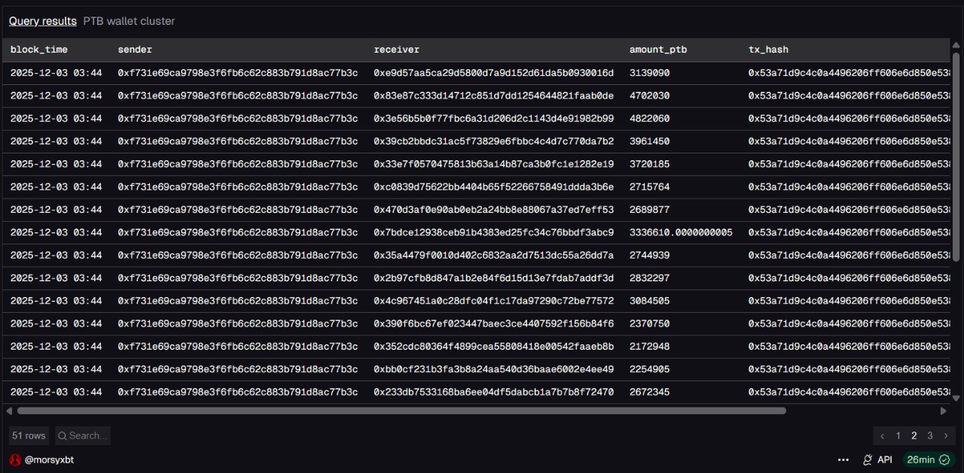Select receiver 0x4c967451a0c28dfc04f1c17da97290c72be77572
The image size is (964, 473).
coord(493,301)
